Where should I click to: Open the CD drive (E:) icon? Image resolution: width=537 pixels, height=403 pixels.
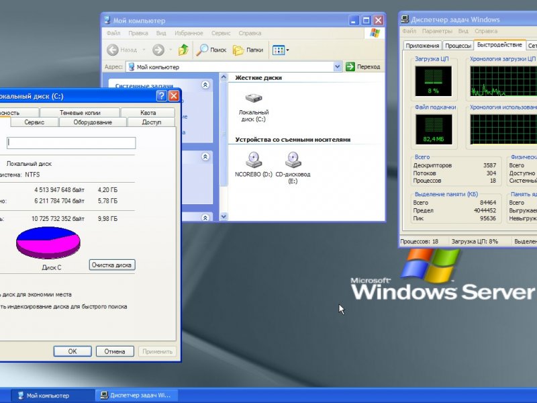click(x=293, y=160)
